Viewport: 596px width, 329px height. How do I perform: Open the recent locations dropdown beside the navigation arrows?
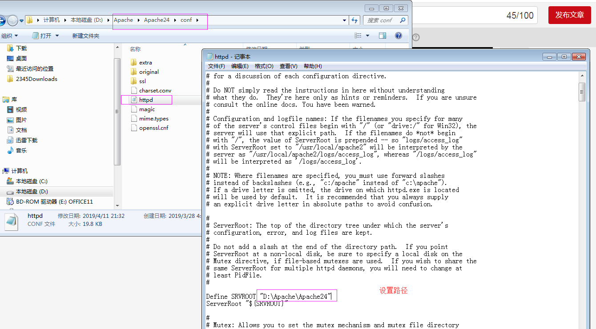click(21, 20)
